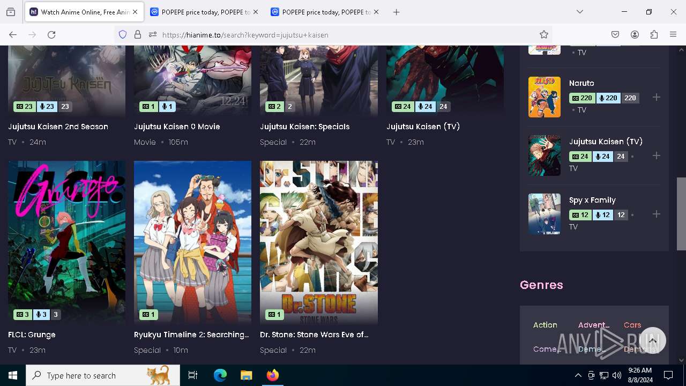Click the address bar URL field
Screen dimensions: 686x386
tap(347, 35)
